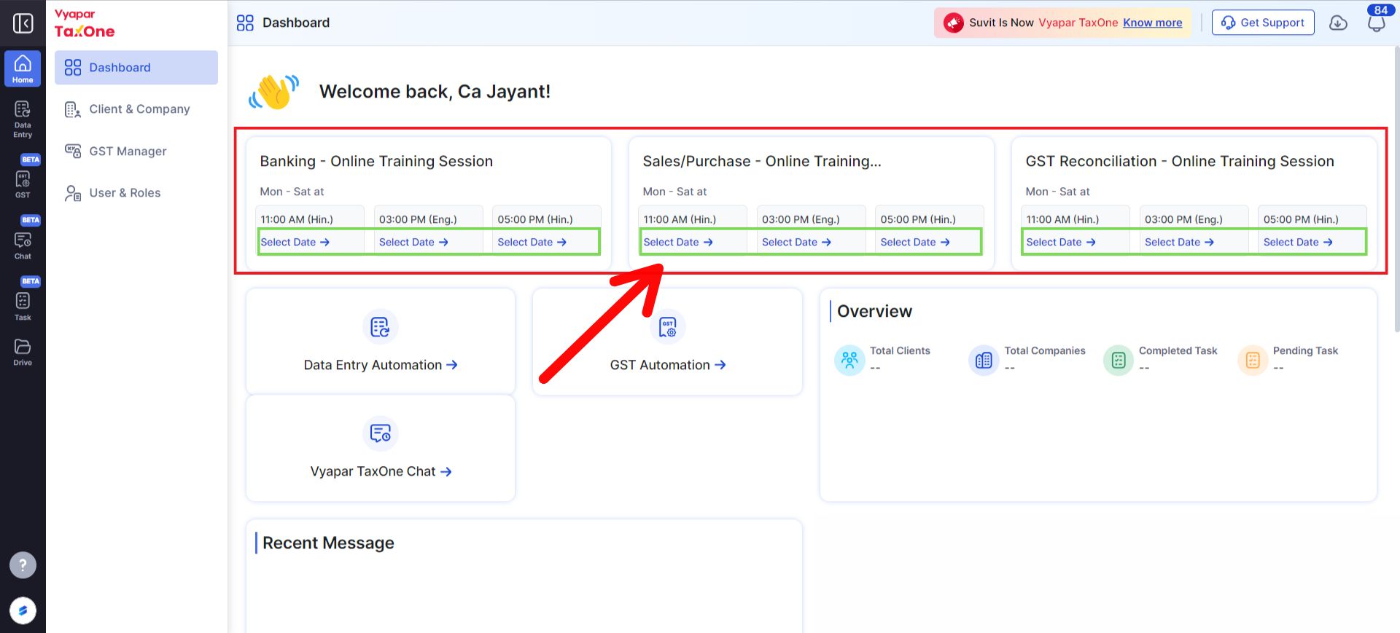Select date for Banking 05:00 PM session
Screen dimensions: 1400x633
click(x=532, y=242)
